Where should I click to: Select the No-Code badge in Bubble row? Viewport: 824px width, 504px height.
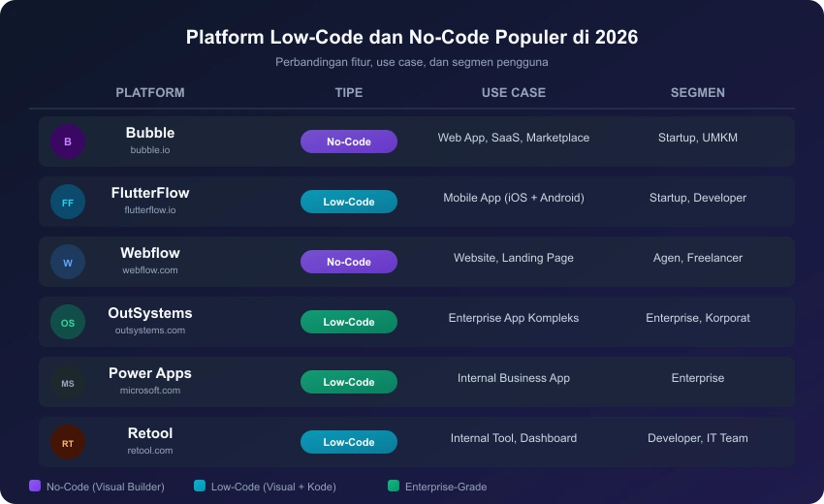pyautogui.click(x=349, y=142)
